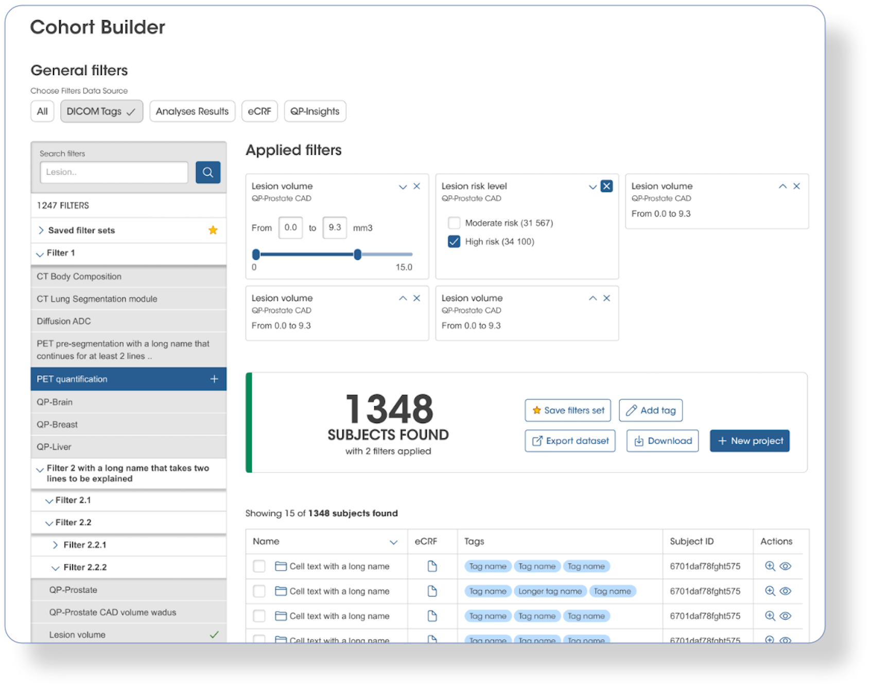Click folder icon in third table row
872x691 pixels.
(x=281, y=615)
